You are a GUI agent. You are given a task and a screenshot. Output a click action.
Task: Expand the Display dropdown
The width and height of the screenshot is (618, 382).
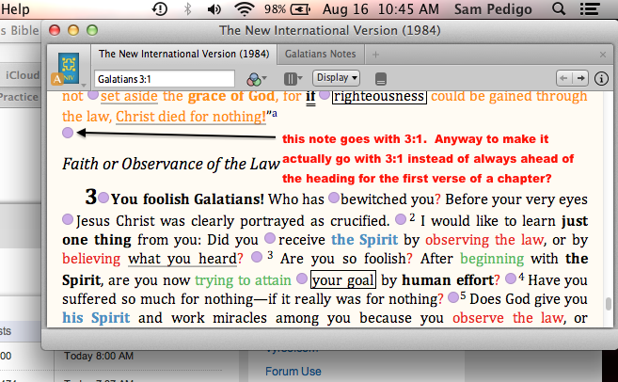(336, 78)
